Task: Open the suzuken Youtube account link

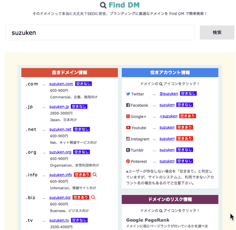Action: click(167, 127)
